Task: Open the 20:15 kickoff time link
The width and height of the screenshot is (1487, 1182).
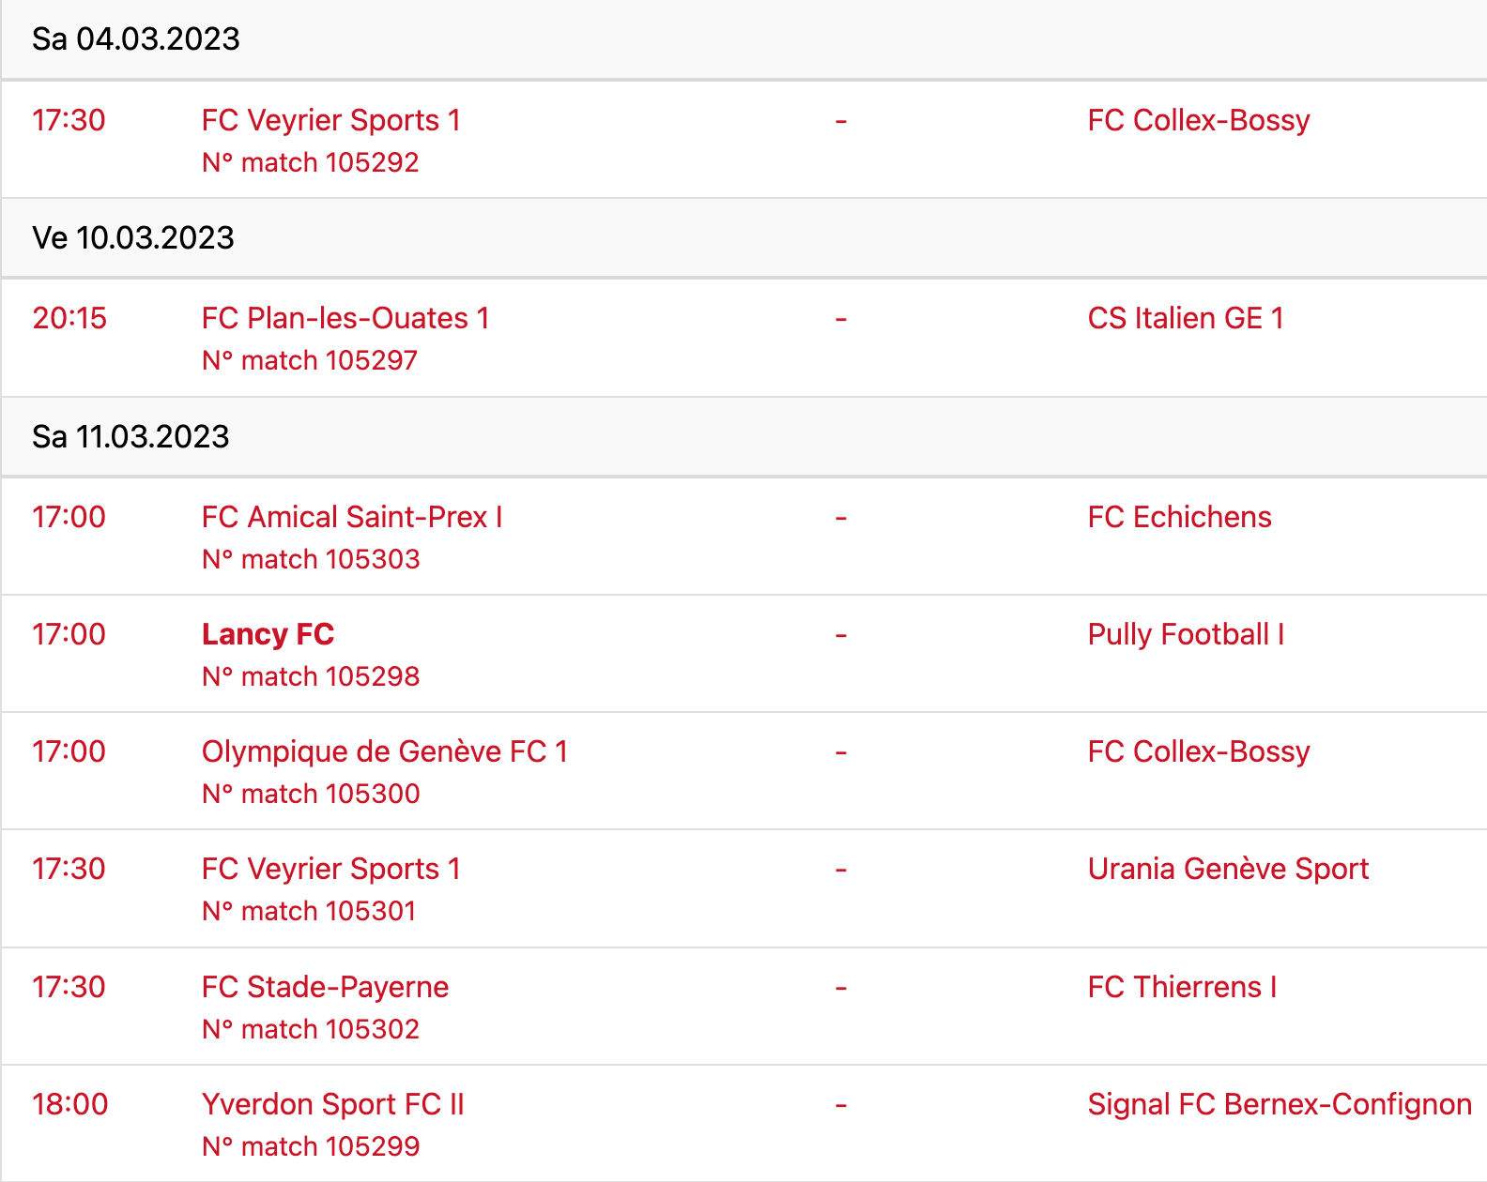Action: tap(69, 318)
